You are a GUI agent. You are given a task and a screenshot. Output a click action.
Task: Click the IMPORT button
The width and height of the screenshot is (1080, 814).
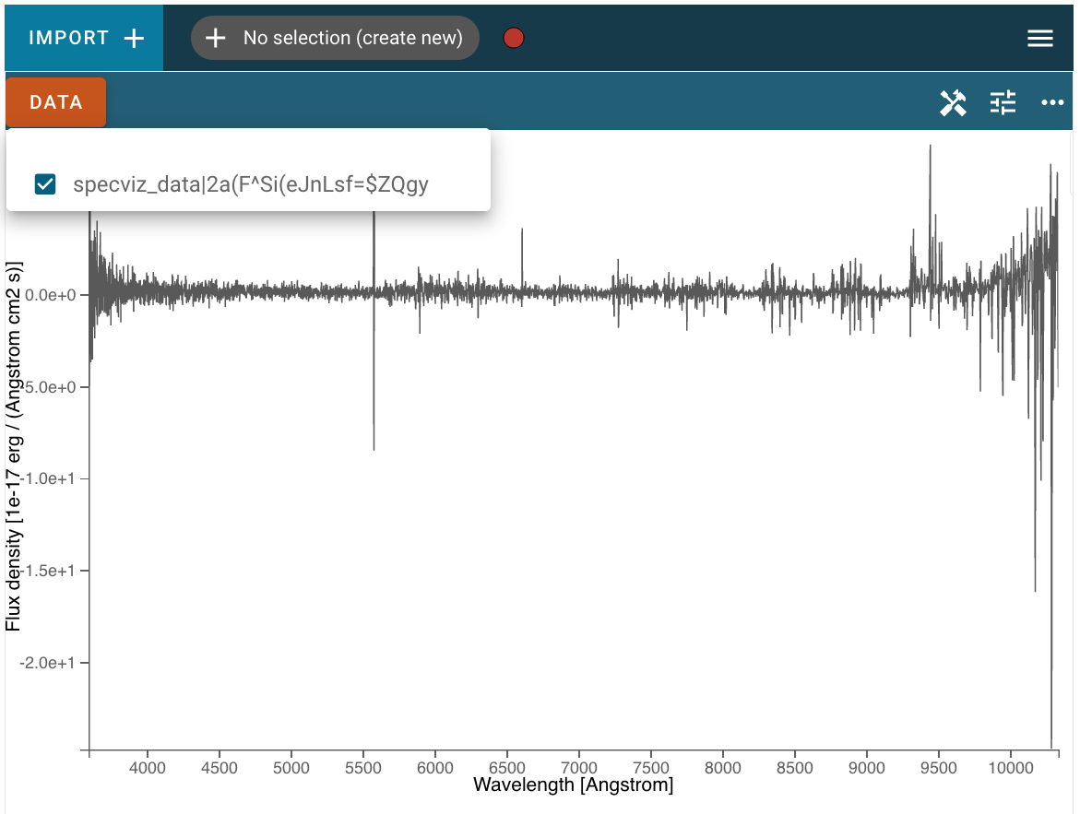point(84,38)
